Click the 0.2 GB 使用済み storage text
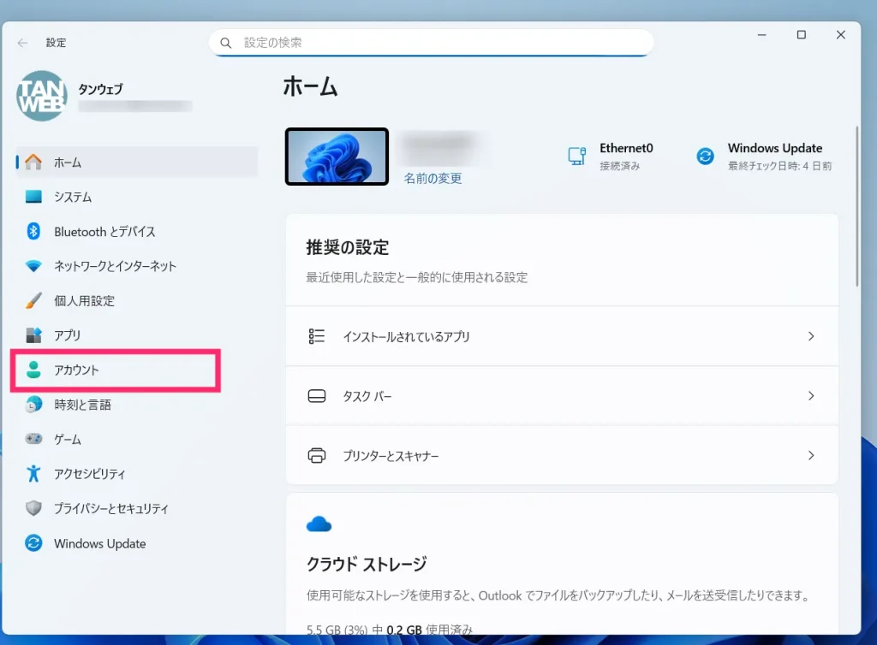The height and width of the screenshot is (645, 877). coord(430,630)
